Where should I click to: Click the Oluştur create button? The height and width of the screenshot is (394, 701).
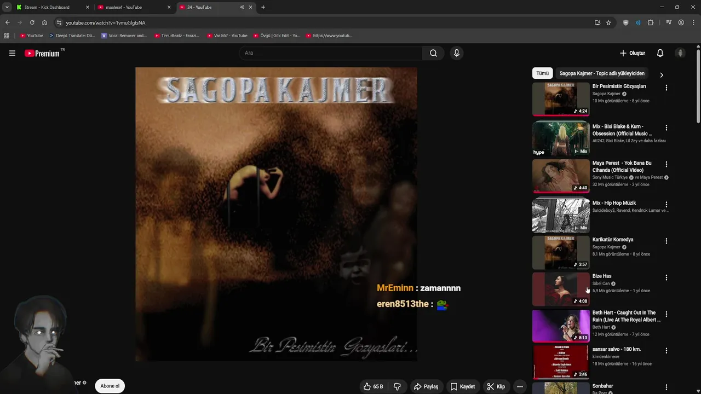click(632, 53)
